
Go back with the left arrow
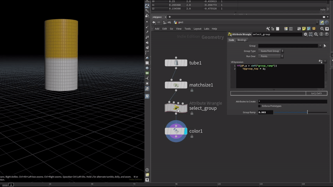154,22
